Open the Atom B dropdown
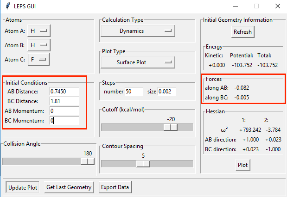This screenshot has width=287, height=197. [38, 45]
